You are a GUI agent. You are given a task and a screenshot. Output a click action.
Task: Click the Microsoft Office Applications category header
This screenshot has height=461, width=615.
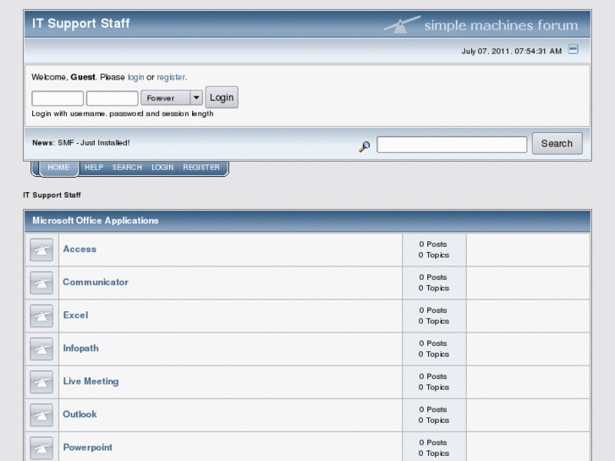tap(96, 221)
